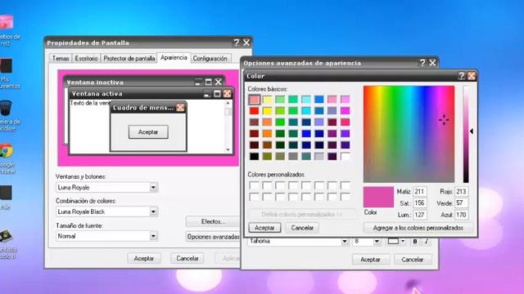Select the pure red basic color swatch

point(255,111)
